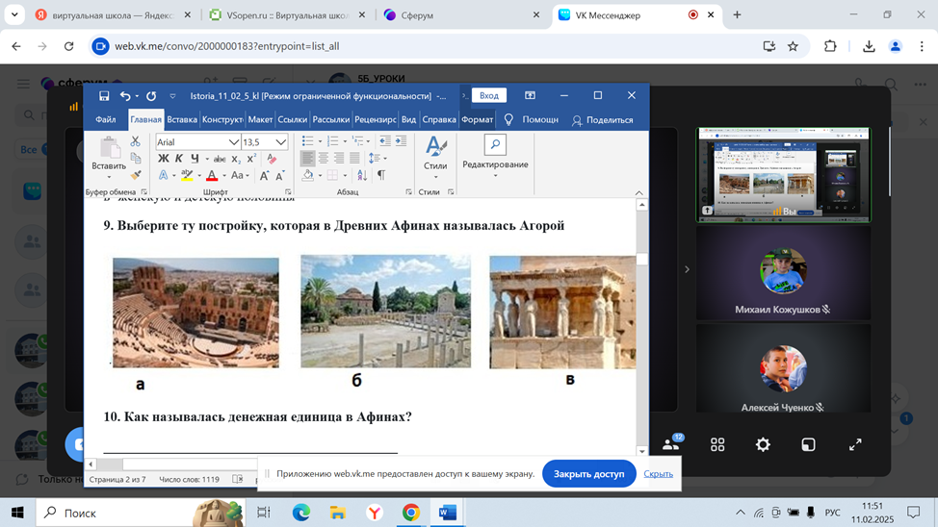
Task: Switch call layout with the grid icon
Action: coord(717,444)
